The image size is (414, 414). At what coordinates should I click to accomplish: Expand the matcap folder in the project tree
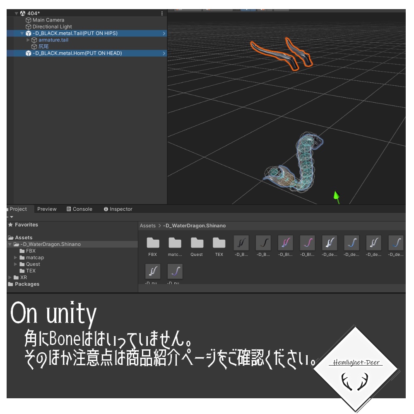click(x=16, y=258)
